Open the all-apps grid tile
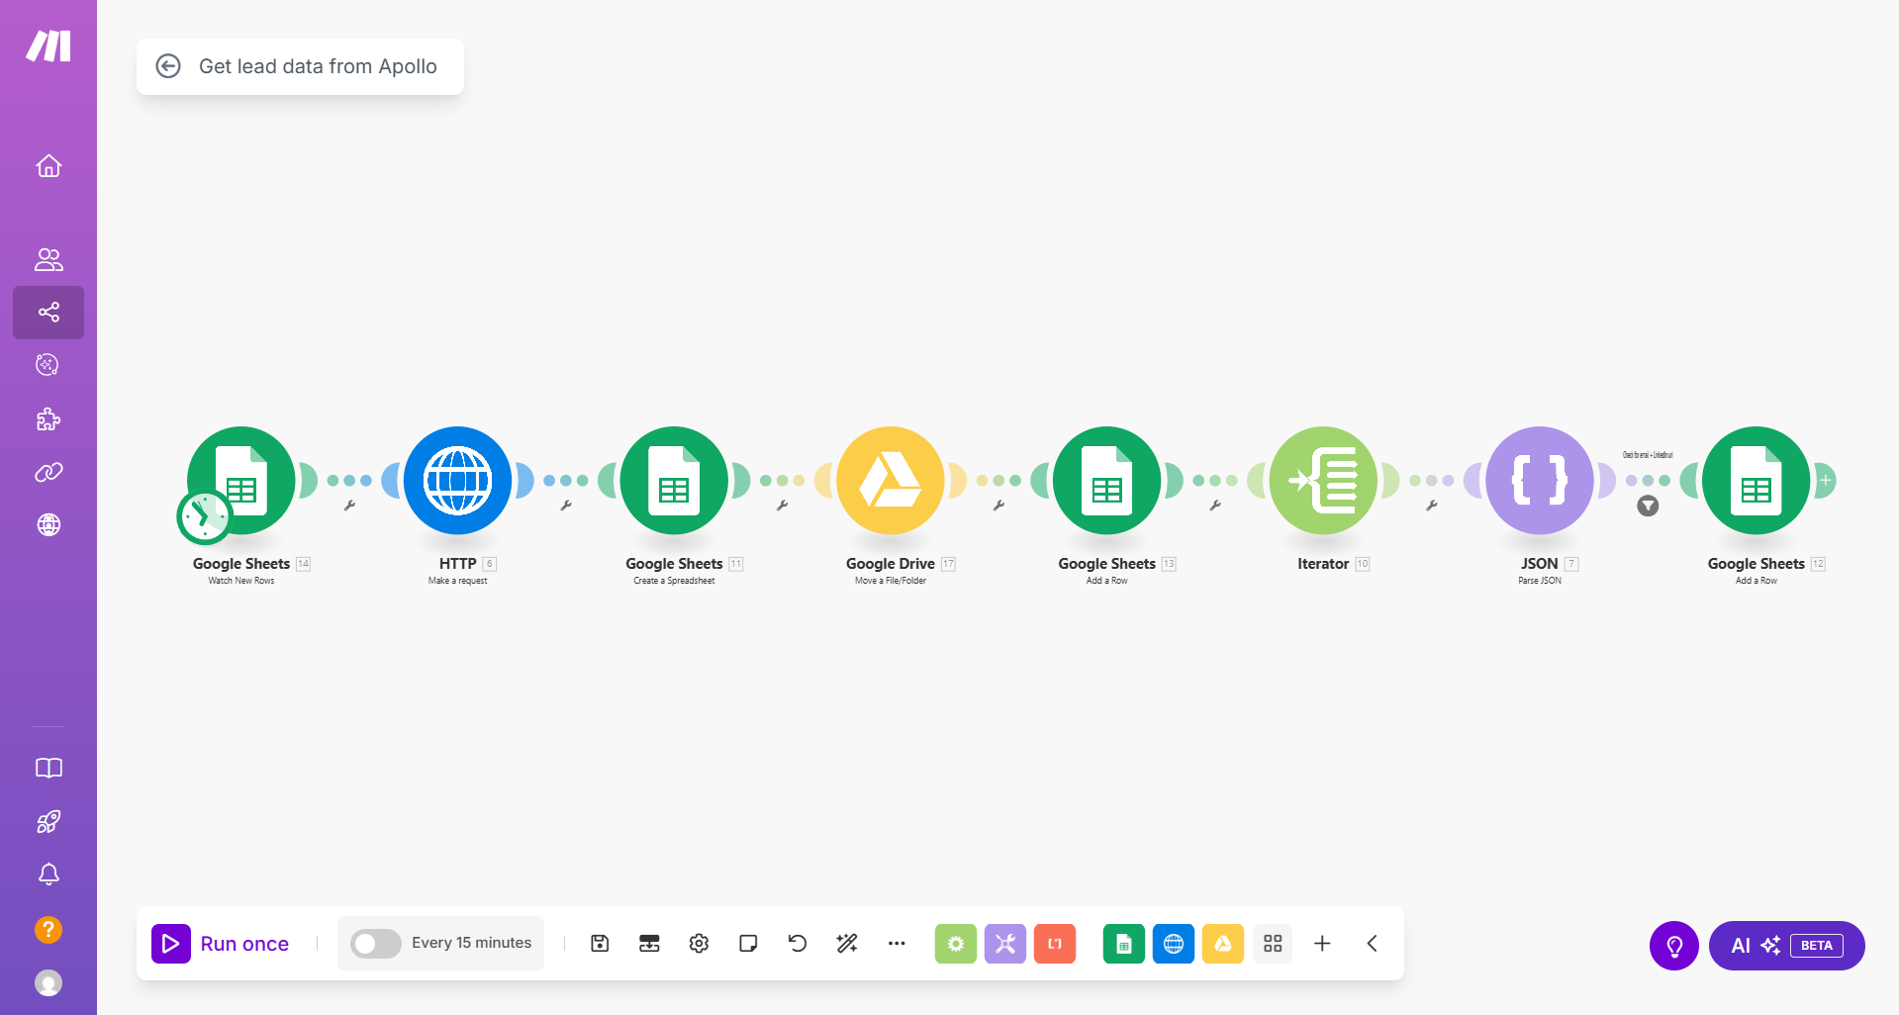 1273,944
